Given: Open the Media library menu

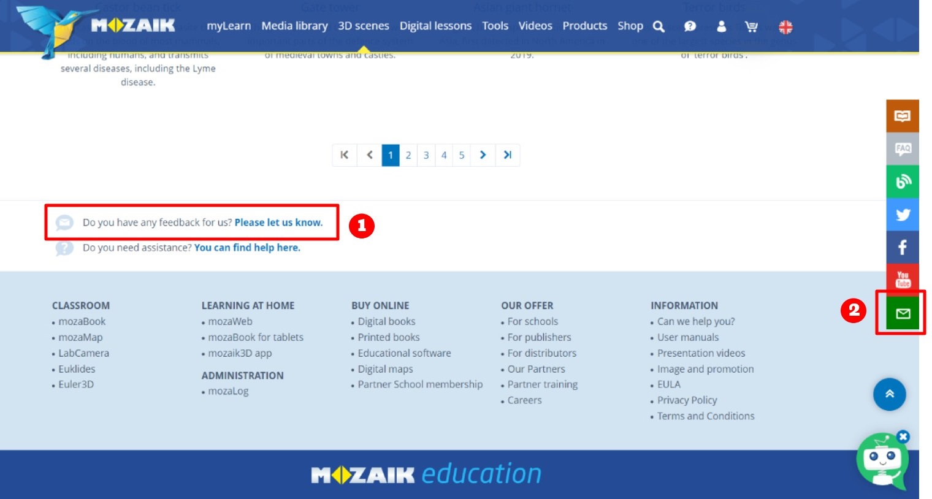Looking at the screenshot, I should (x=294, y=26).
